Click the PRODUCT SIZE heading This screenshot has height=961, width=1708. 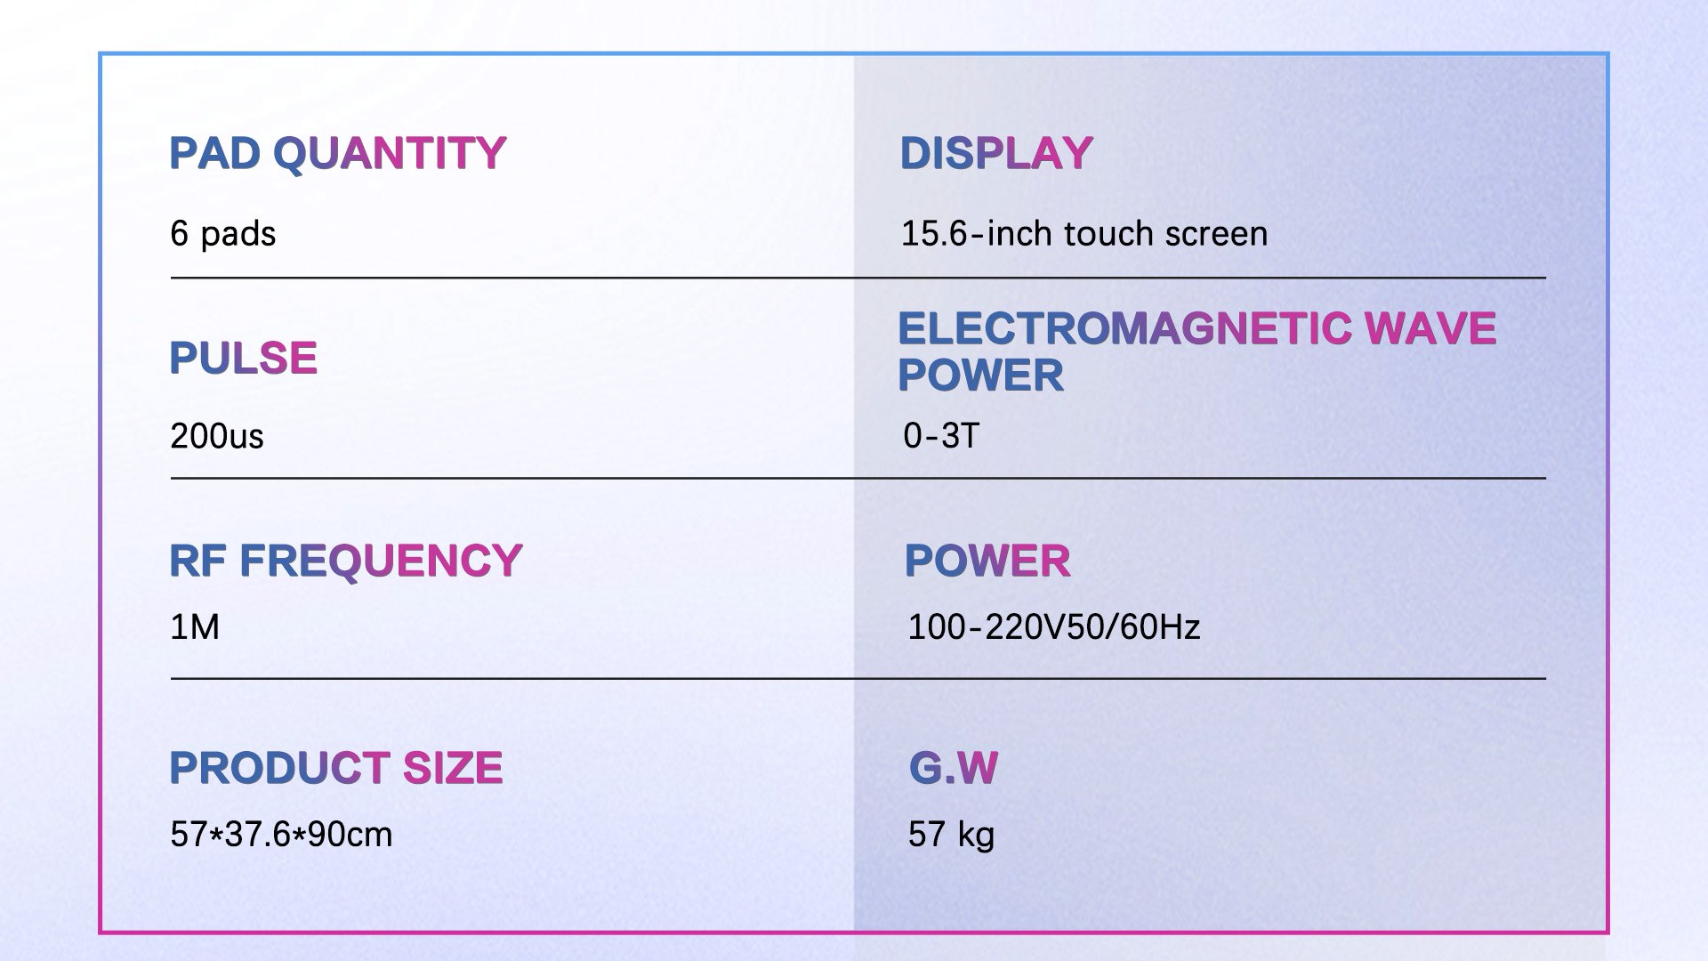click(x=335, y=768)
